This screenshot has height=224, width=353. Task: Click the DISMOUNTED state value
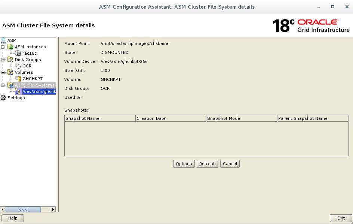[x=114, y=52]
